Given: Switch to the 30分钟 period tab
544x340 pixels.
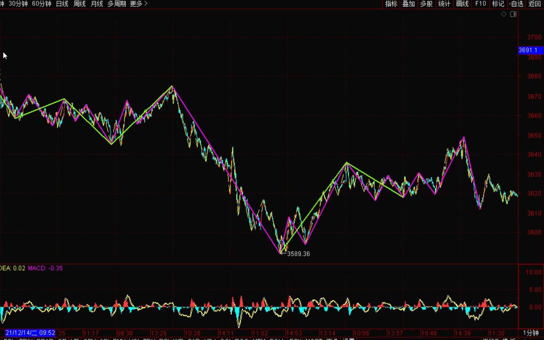Looking at the screenshot, I should 18,4.
